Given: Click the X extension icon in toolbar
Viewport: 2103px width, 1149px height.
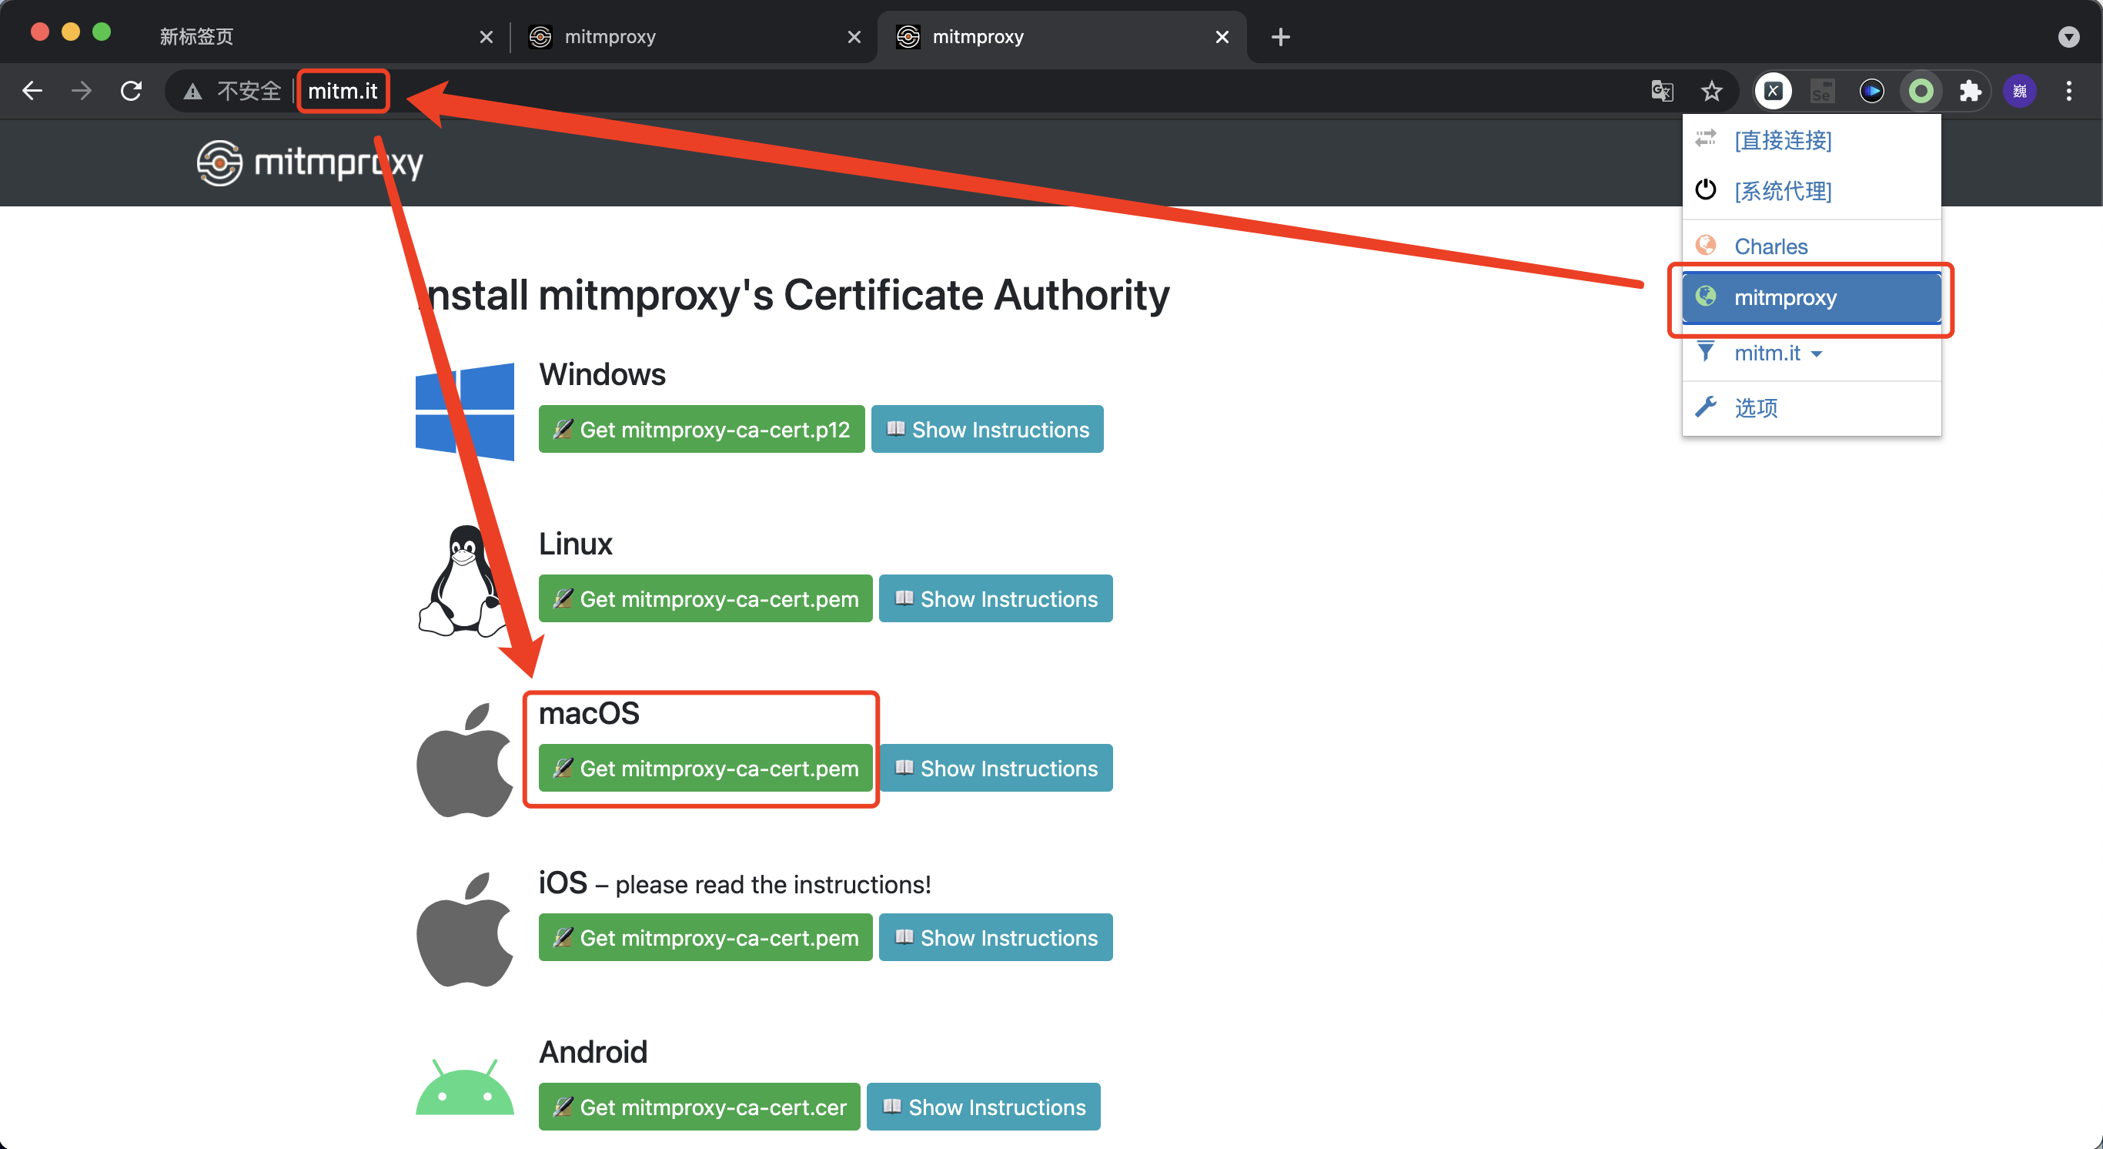Looking at the screenshot, I should (1774, 91).
